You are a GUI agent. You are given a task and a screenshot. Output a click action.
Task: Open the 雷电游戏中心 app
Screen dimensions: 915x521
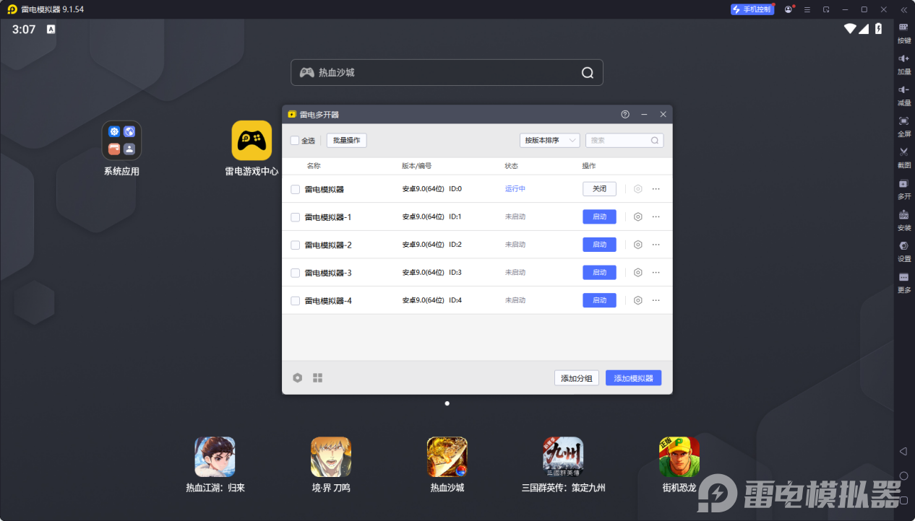pos(252,141)
